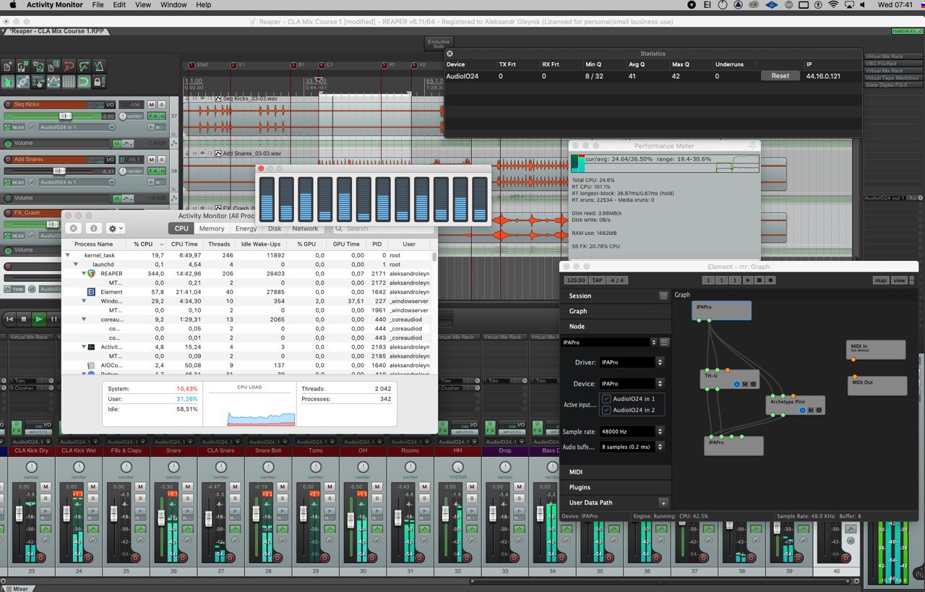Collapse the kernel_task process tree
The width and height of the screenshot is (925, 592).
[68, 255]
